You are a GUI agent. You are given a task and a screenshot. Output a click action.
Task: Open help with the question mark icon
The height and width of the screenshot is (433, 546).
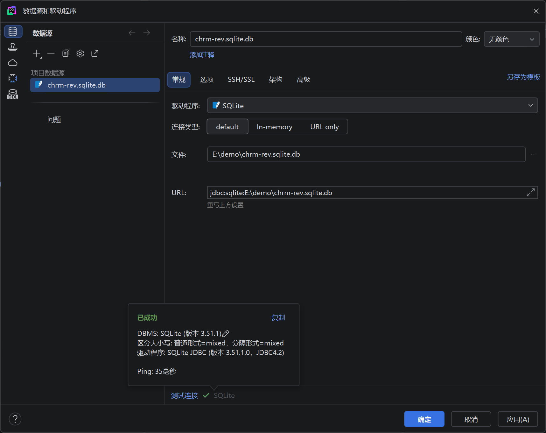[15, 419]
